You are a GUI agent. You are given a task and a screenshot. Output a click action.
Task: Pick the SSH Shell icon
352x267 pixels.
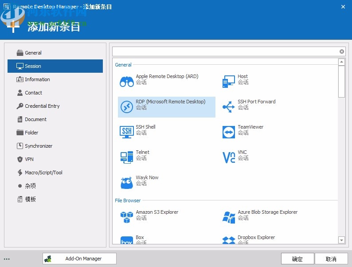click(127, 132)
